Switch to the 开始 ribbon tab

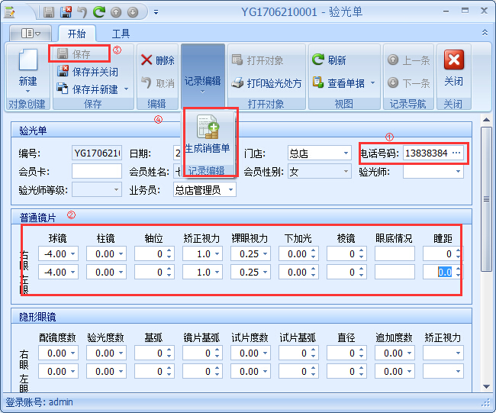pos(77,34)
